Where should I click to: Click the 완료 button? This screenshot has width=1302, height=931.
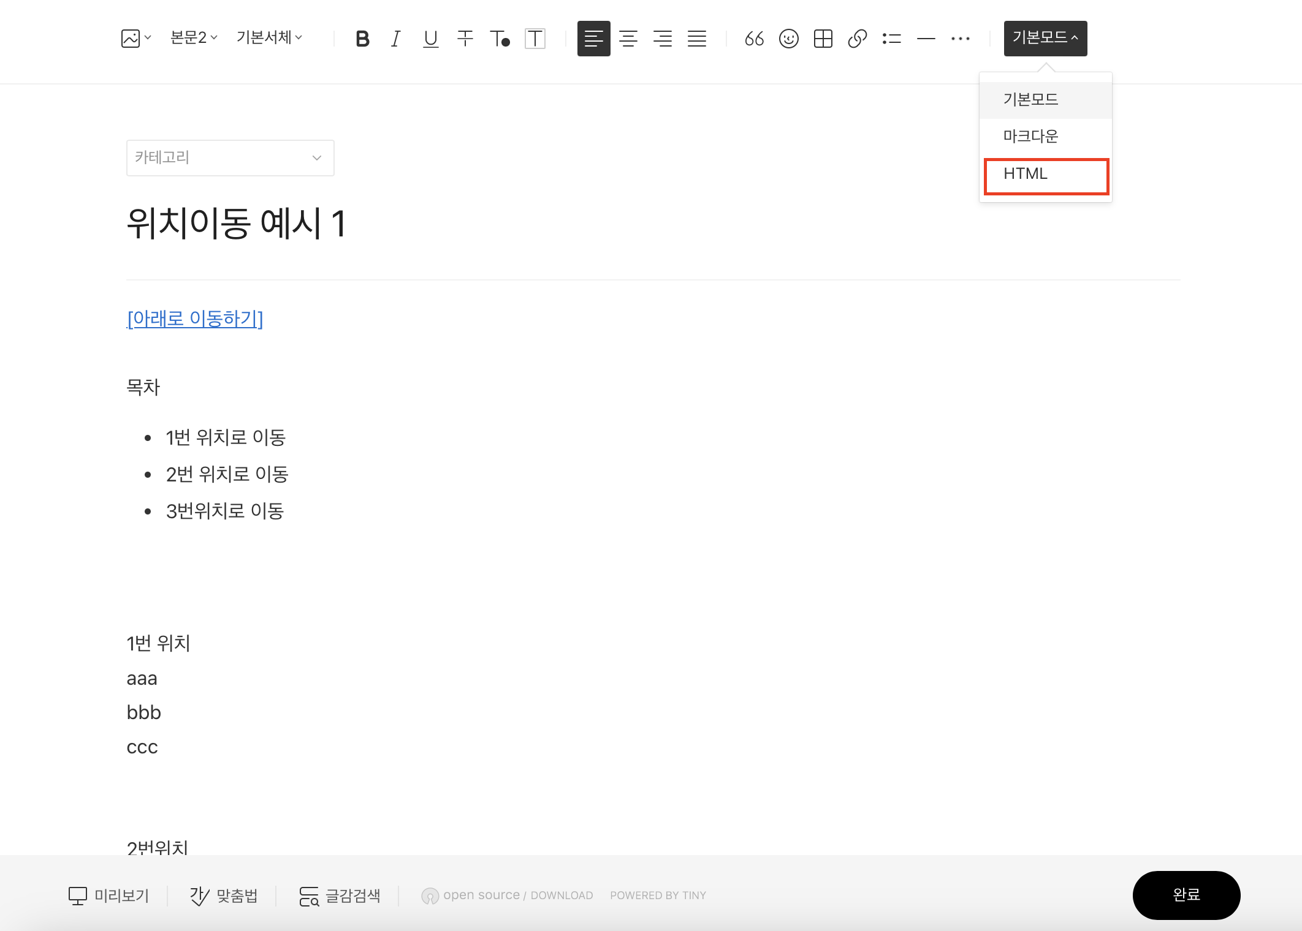[x=1186, y=895]
